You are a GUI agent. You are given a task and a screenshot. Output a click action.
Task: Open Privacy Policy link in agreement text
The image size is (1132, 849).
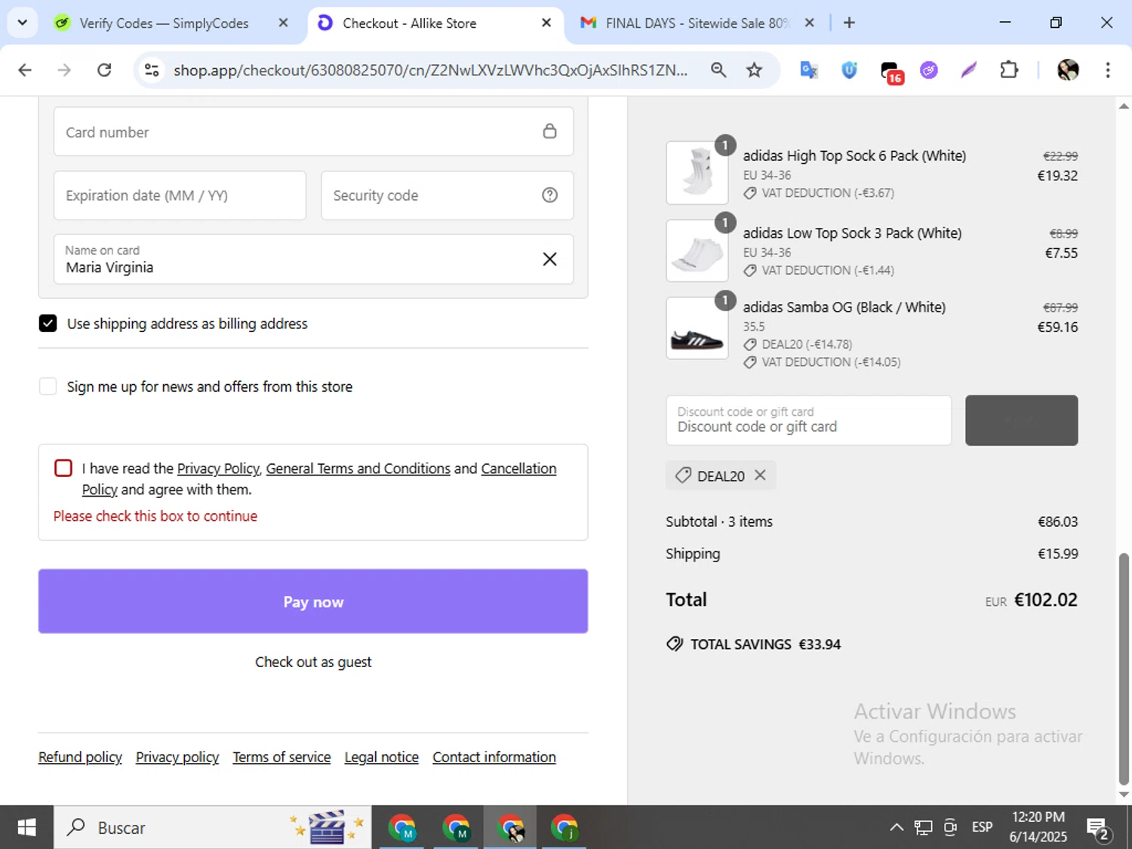coord(218,469)
